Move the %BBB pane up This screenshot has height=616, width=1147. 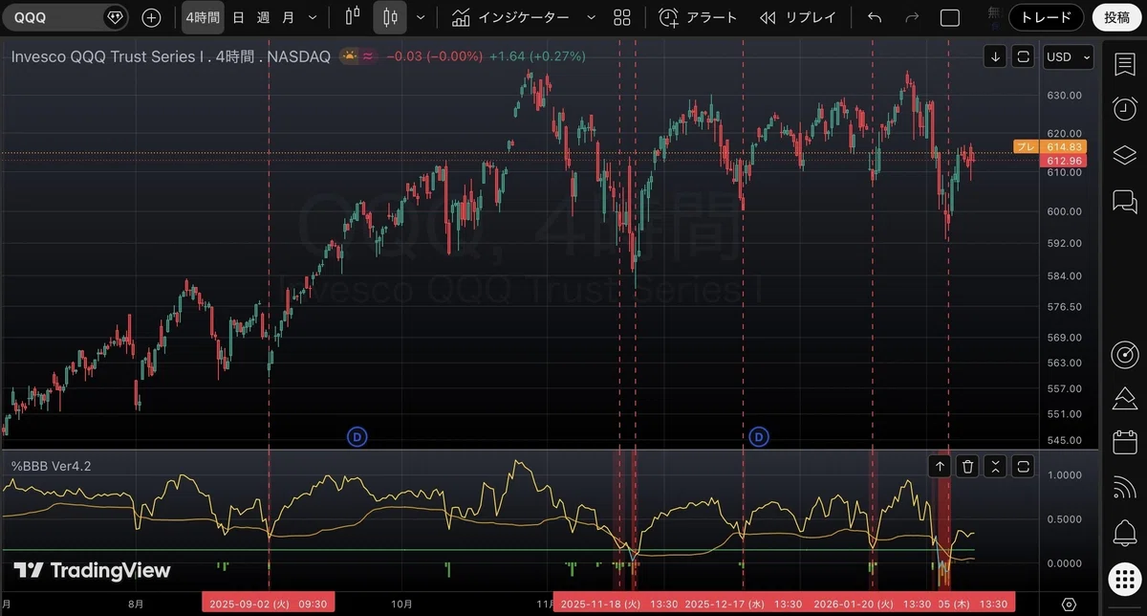(941, 466)
